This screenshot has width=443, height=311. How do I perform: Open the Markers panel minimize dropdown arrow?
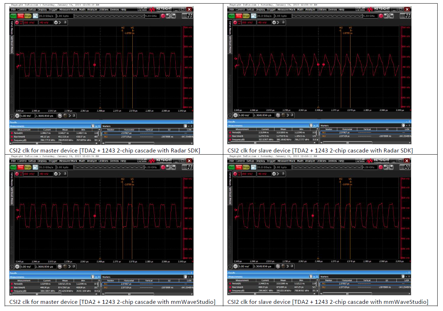coord(189,126)
